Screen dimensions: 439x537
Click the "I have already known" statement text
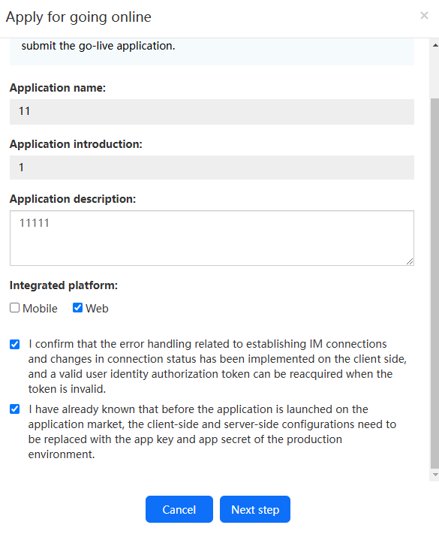(x=212, y=432)
